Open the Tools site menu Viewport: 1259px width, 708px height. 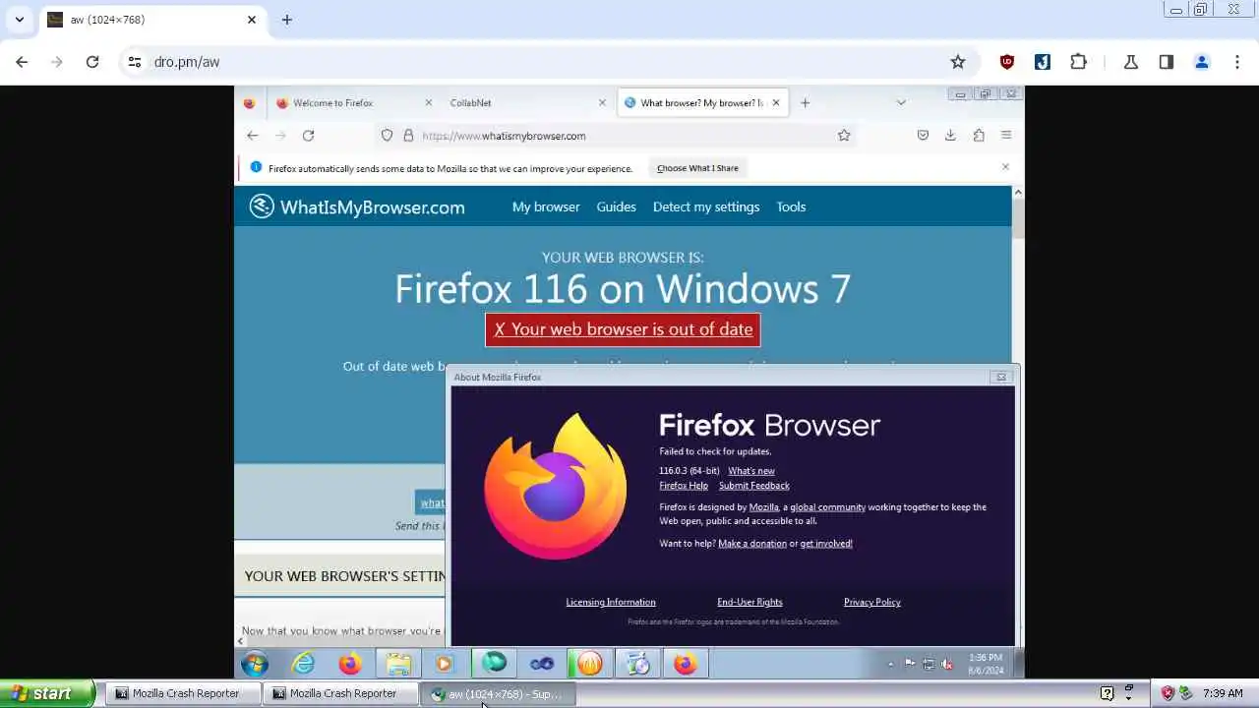(791, 206)
